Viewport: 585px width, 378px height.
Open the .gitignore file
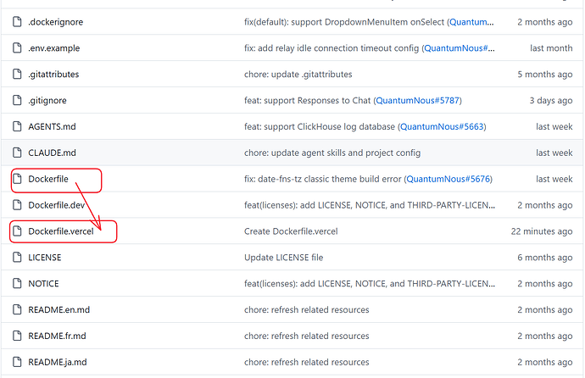point(47,100)
